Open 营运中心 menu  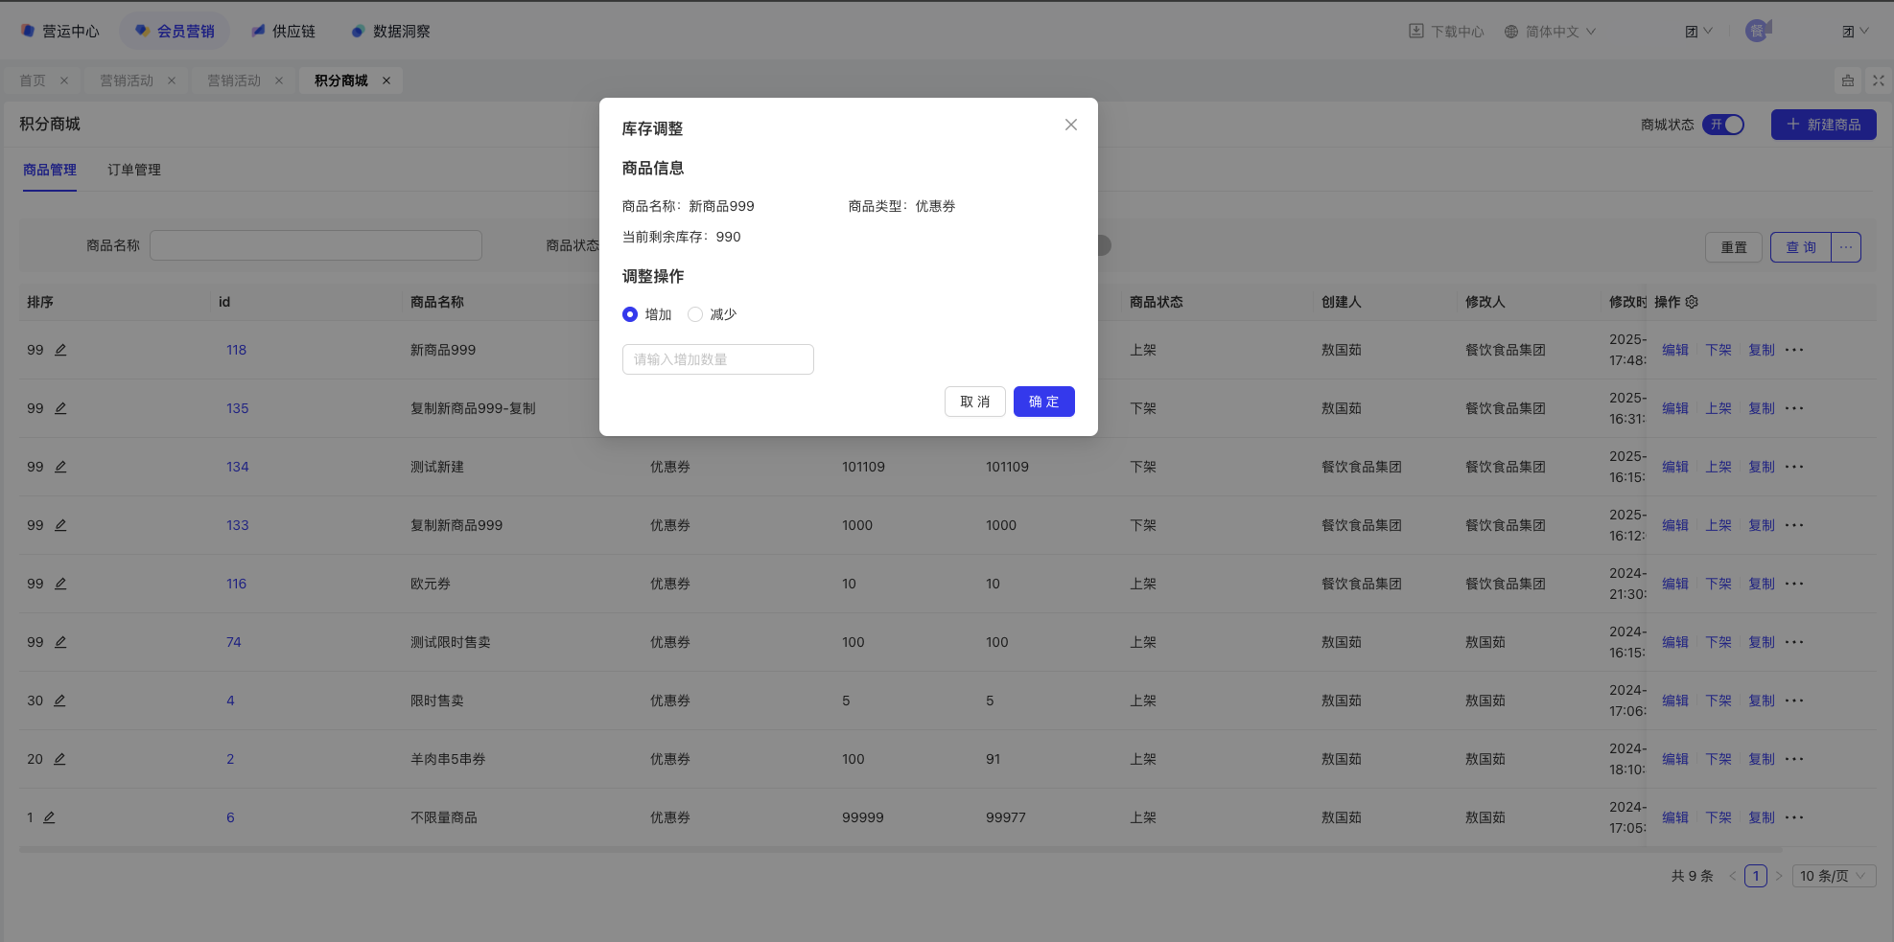tap(59, 32)
